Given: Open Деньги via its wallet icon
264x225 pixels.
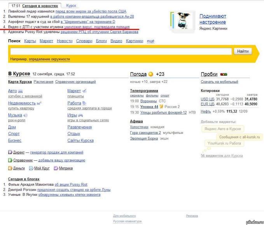Looking at the screenshot, I should click(10, 168).
